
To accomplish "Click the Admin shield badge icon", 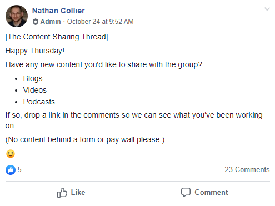I will tap(36, 22).
